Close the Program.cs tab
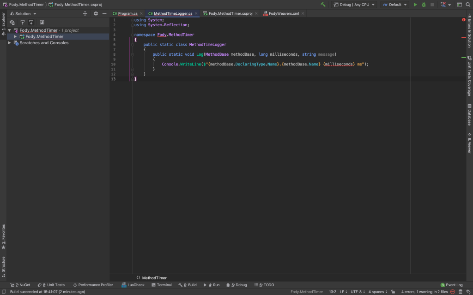Image resolution: width=473 pixels, height=295 pixels. coord(141,13)
